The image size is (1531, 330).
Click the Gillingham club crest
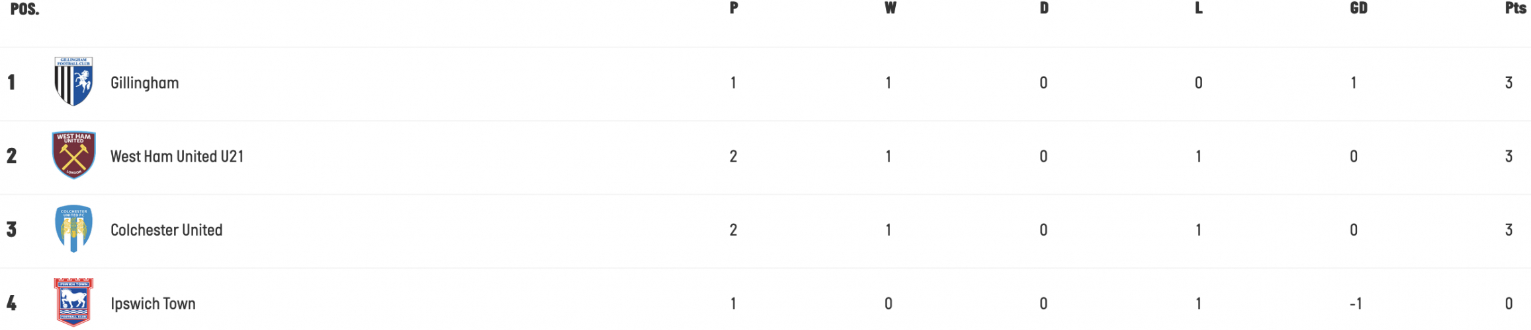click(x=73, y=82)
